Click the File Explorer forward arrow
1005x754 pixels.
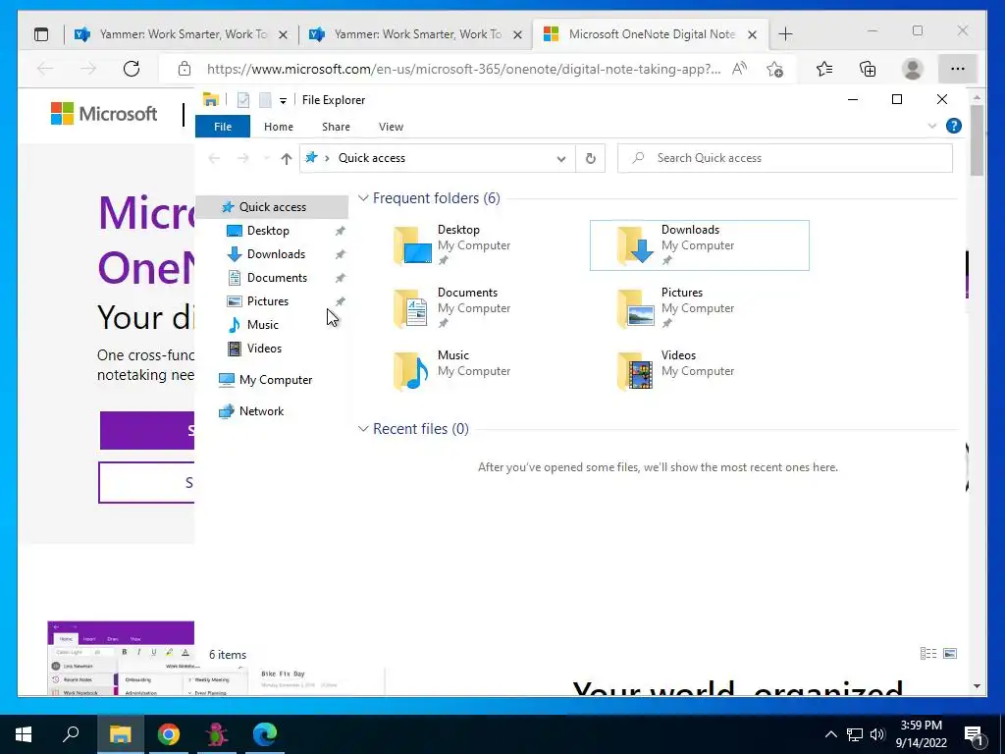pos(243,158)
